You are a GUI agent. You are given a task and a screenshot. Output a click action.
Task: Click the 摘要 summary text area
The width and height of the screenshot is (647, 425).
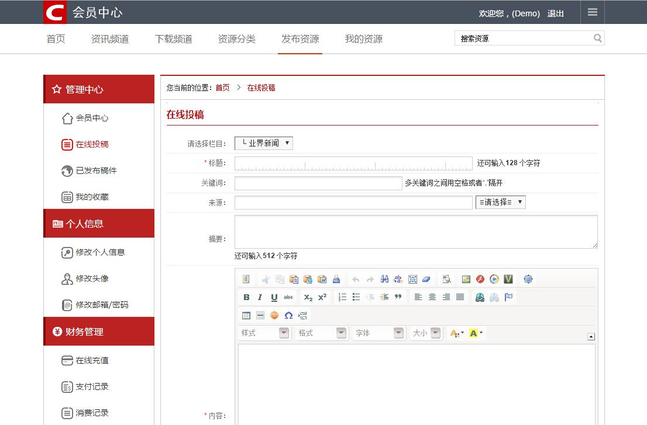pos(416,232)
